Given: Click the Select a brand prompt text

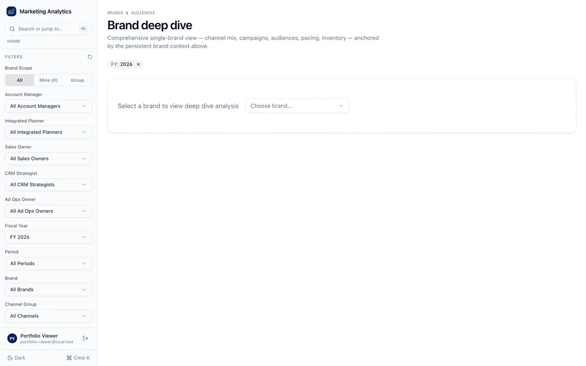Looking at the screenshot, I should click(178, 106).
